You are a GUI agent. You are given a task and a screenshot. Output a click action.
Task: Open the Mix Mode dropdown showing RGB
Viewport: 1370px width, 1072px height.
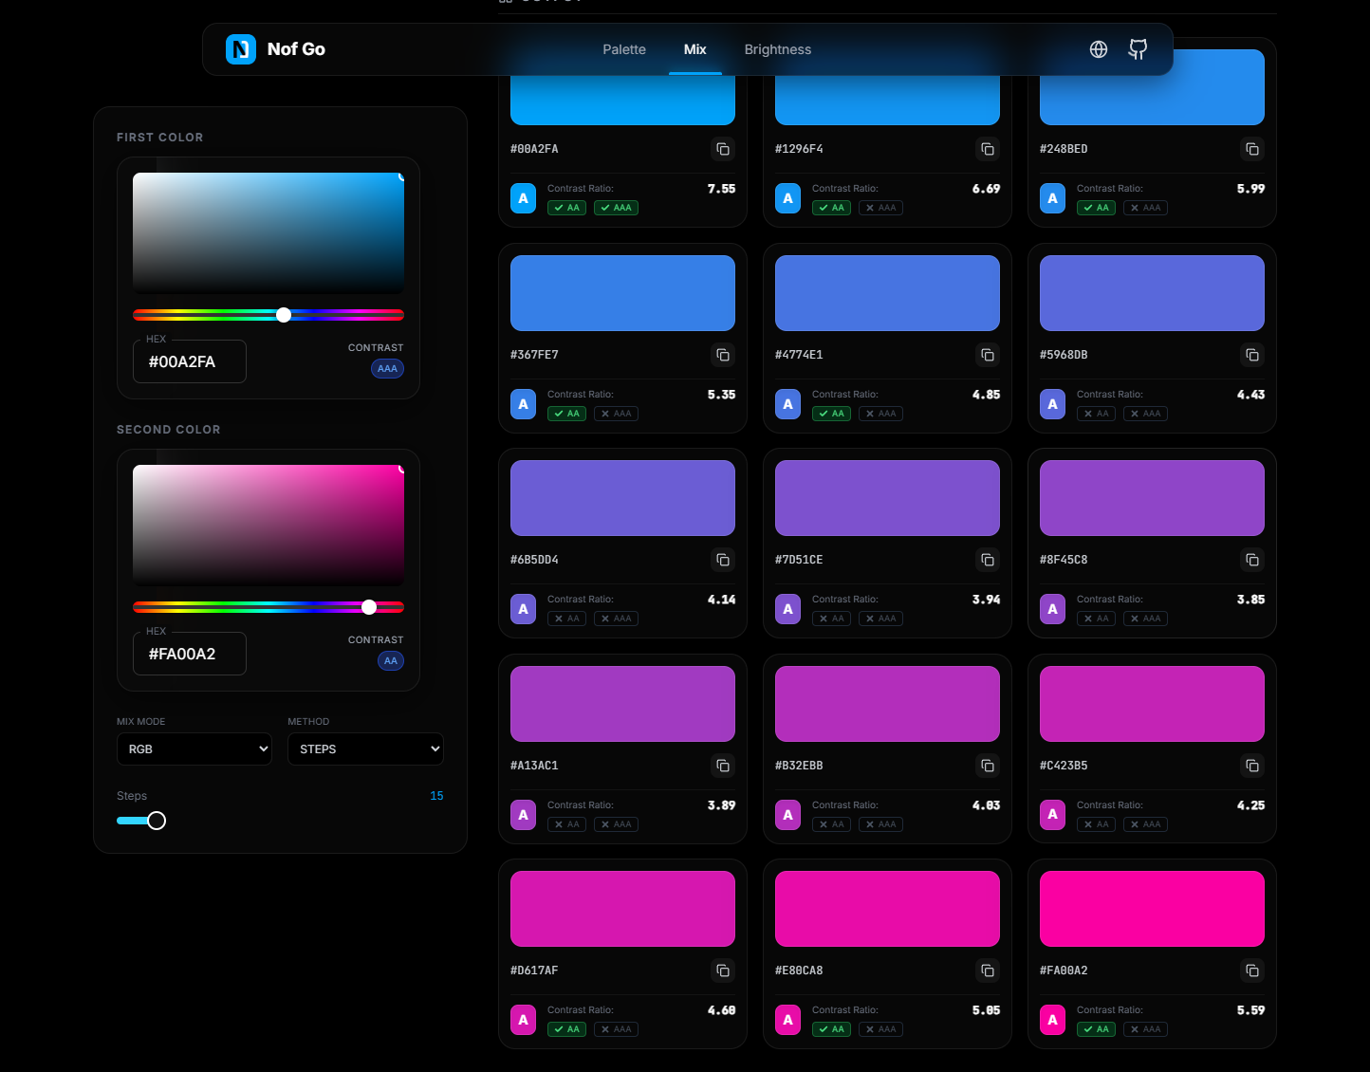click(x=194, y=749)
